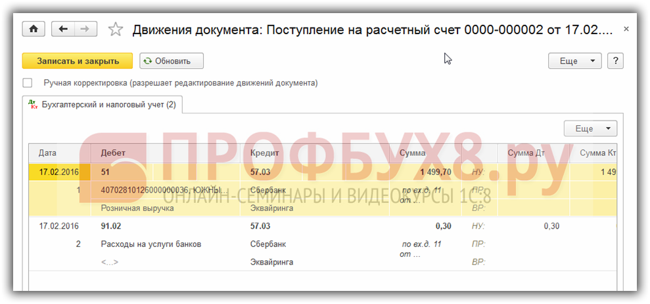Select Сбербанк in the first entry
This screenshot has width=650, height=304.
point(267,191)
